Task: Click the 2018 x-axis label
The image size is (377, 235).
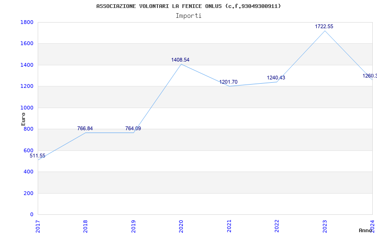Action: point(85,226)
